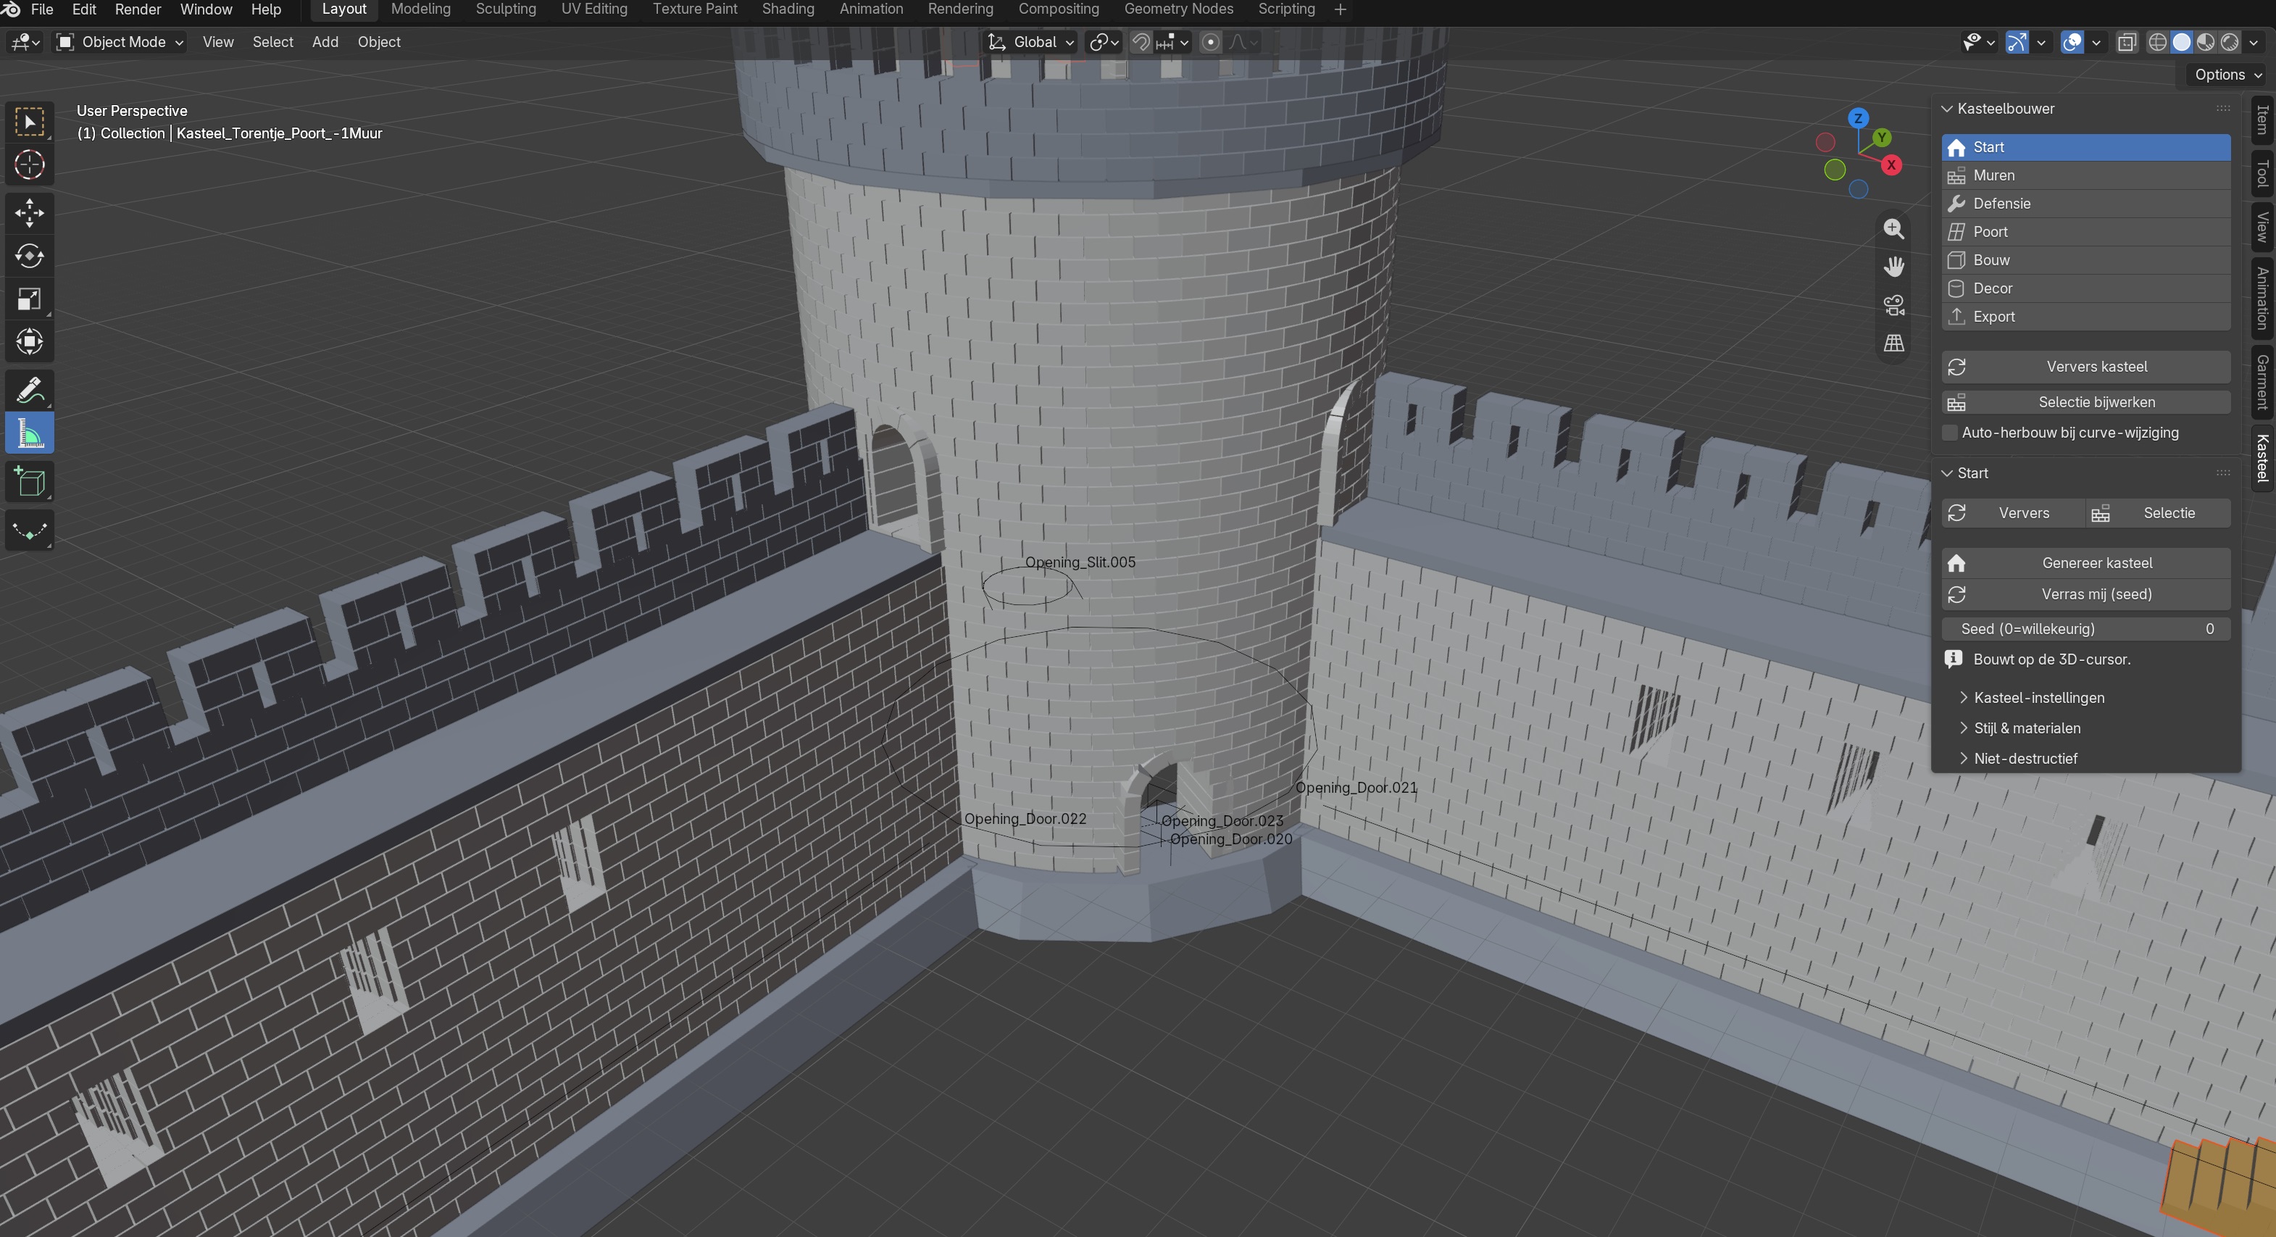Open the Render menu
2276x1237 pixels.
tap(138, 9)
